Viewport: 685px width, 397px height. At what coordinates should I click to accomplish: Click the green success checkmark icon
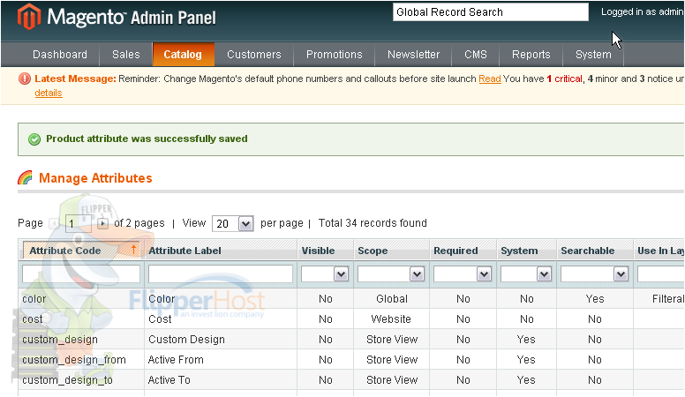(34, 139)
